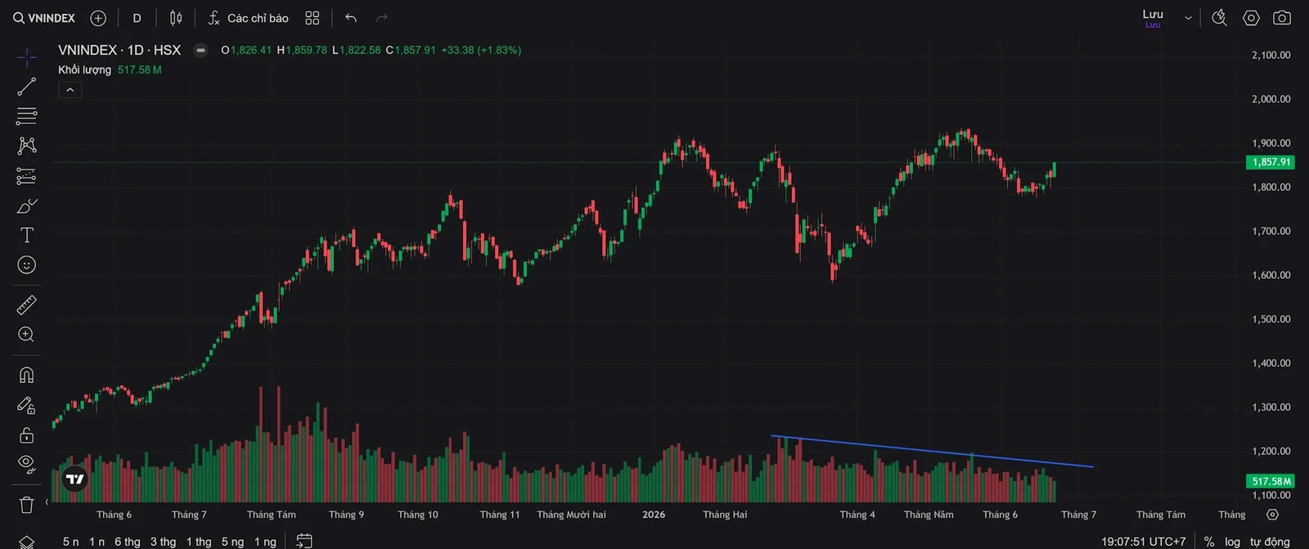Toggle percent scale mode
This screenshot has width=1309, height=549.
point(1209,542)
